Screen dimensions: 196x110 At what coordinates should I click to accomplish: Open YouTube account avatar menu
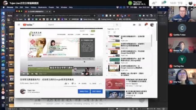(x=152, y=25)
